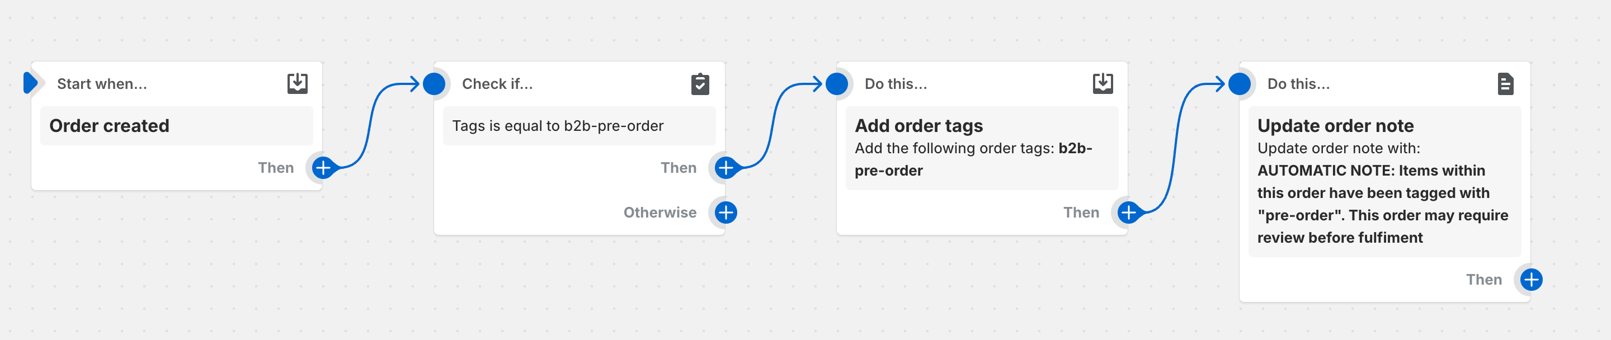Click the blue input dot on Check if card
Screen dimensions: 1611x340
[434, 83]
